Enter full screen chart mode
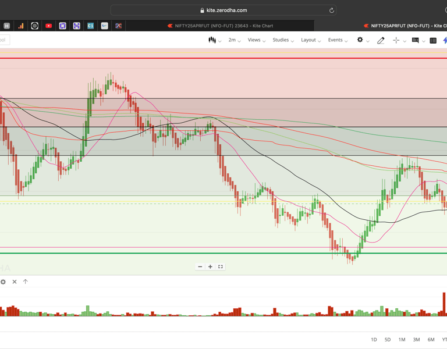447x349 pixels. [221, 266]
